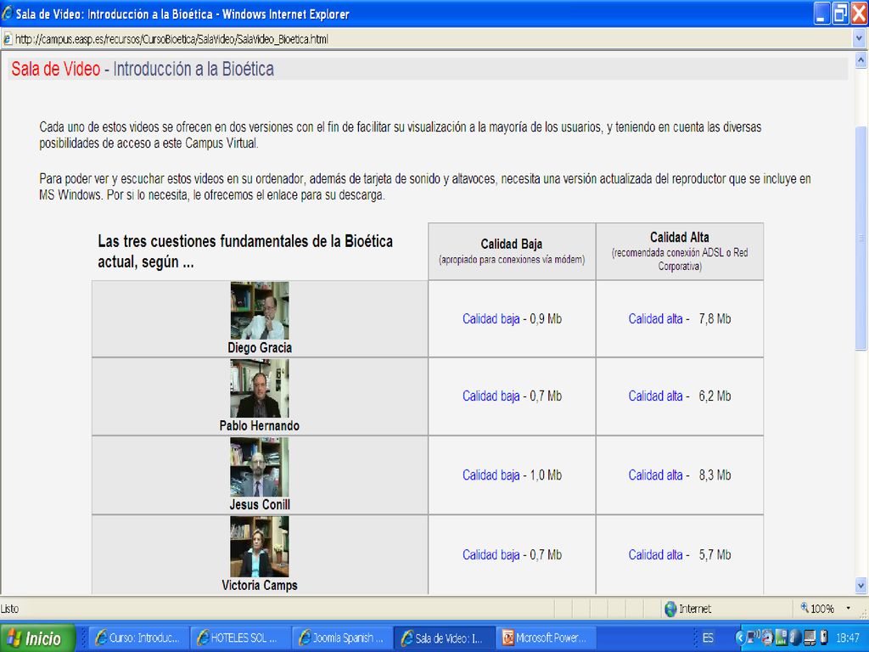Image resolution: width=869 pixels, height=652 pixels.
Task: Open Victoria Camps' Calidad alta video link
Action: pyautogui.click(x=655, y=554)
